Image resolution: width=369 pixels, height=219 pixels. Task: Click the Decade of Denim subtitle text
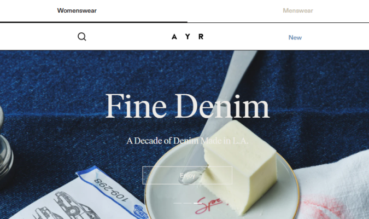188,141
